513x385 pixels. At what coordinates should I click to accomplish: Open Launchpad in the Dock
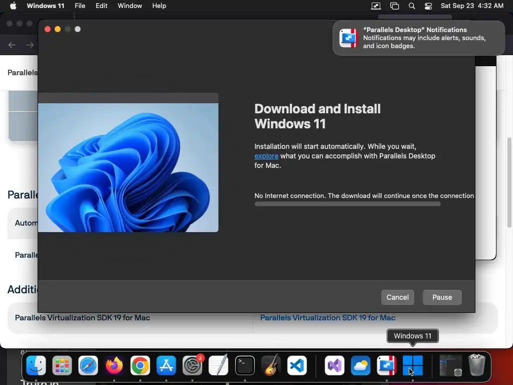[62, 365]
